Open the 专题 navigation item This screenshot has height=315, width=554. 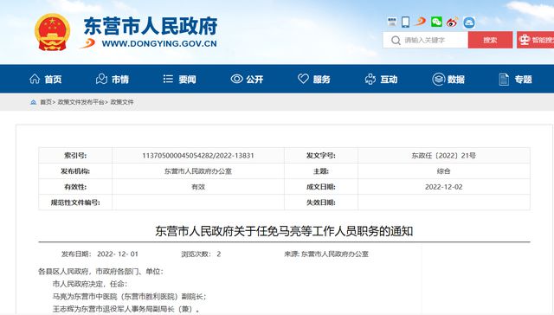point(515,79)
